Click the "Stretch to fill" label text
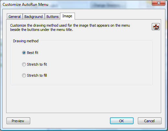 click(x=37, y=75)
